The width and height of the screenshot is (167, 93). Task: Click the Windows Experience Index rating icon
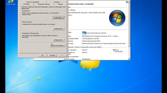coord(84,33)
